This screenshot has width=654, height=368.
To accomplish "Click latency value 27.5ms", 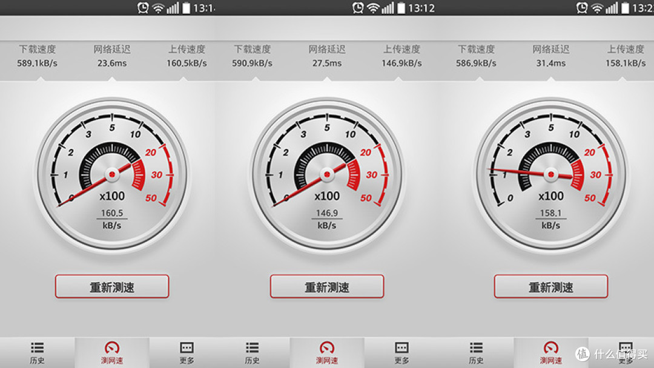I will pos(327,64).
